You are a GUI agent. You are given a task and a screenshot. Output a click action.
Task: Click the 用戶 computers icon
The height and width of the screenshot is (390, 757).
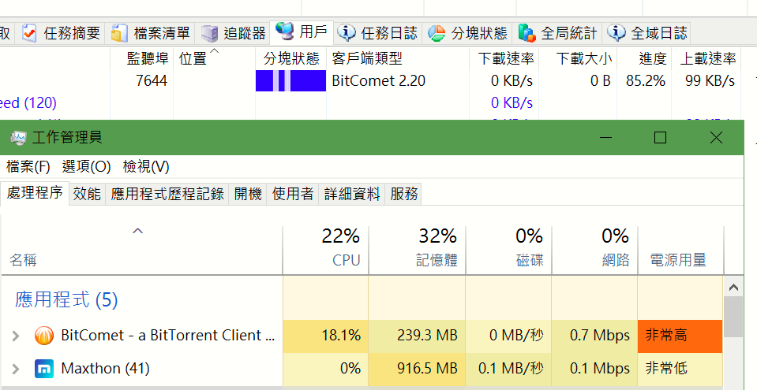tap(284, 32)
